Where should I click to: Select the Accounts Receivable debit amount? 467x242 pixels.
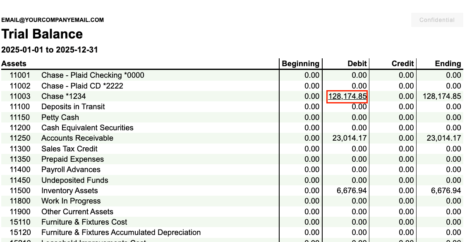pos(350,138)
